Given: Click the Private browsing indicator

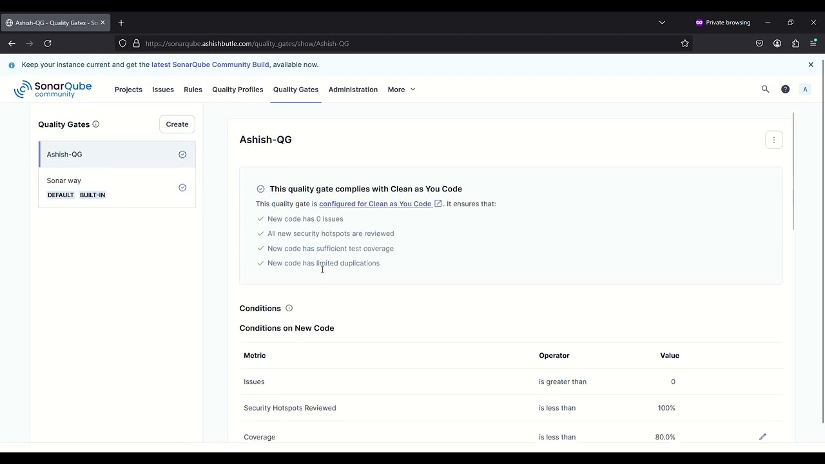Looking at the screenshot, I should tap(723, 23).
